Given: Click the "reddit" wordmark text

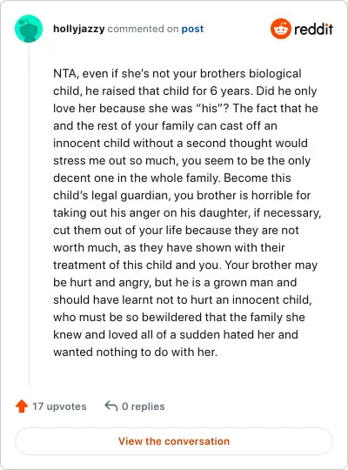Looking at the screenshot, I should tap(313, 29).
